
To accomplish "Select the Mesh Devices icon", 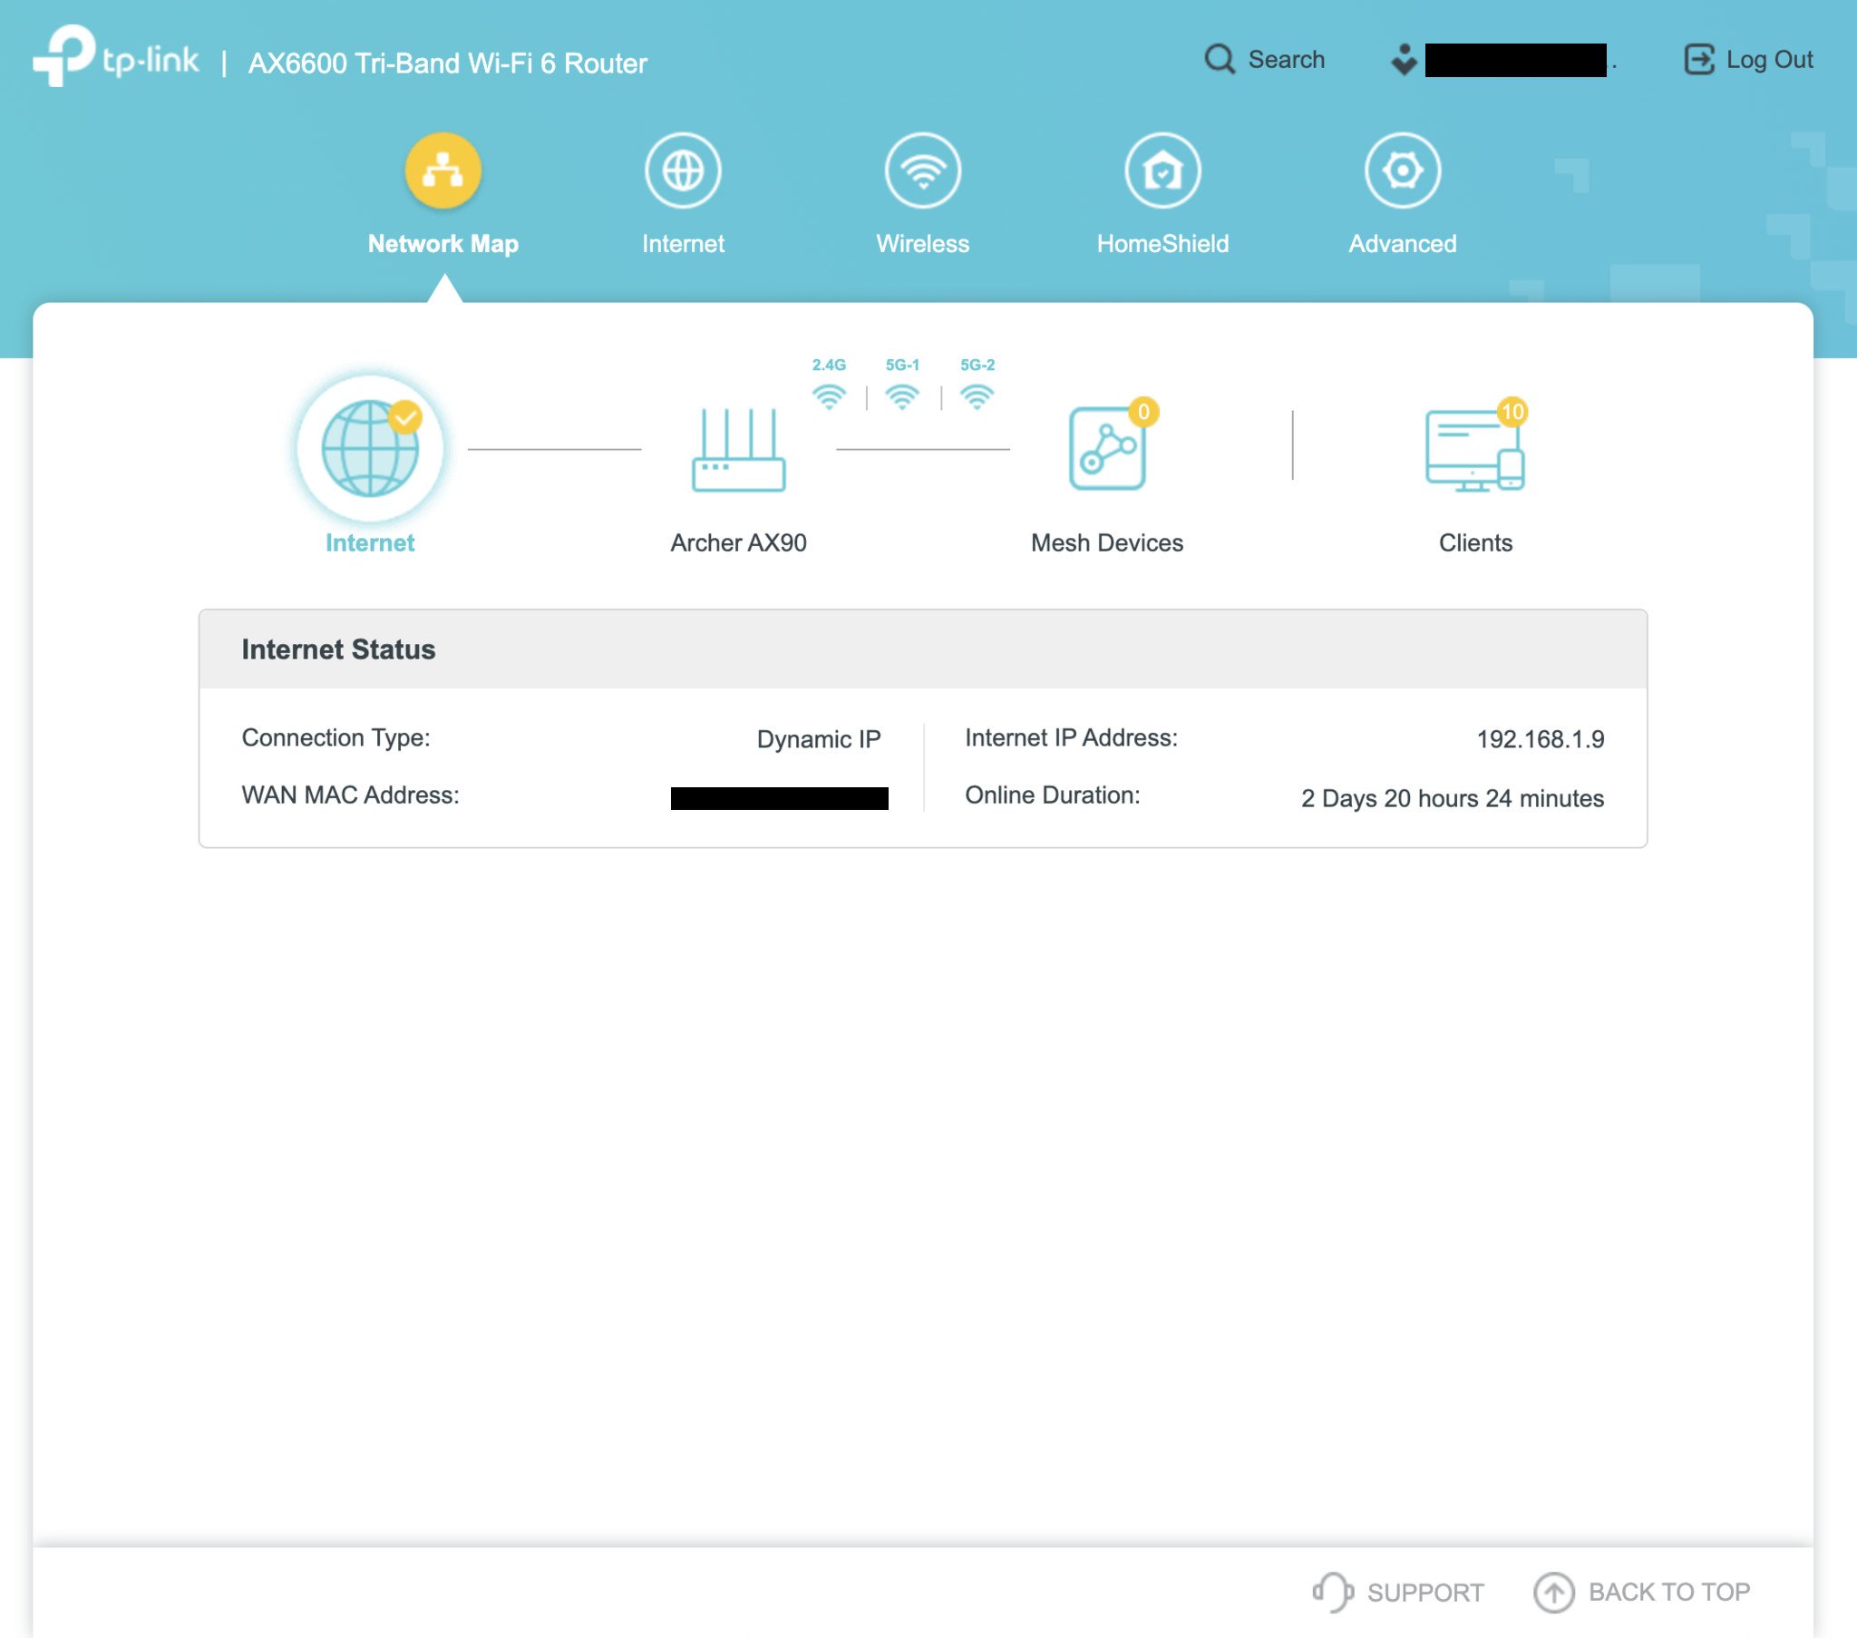I will (x=1106, y=448).
